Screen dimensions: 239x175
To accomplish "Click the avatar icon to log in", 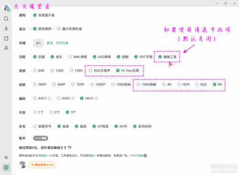I will click(x=6, y=8).
